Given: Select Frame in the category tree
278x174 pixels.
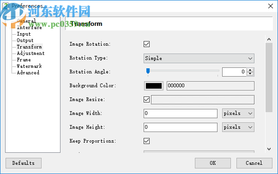Looking at the screenshot, I should [24, 60].
